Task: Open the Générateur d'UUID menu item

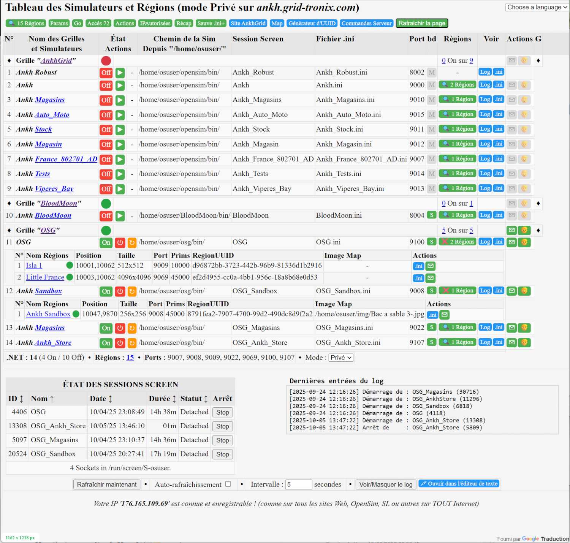Action: 312,23
